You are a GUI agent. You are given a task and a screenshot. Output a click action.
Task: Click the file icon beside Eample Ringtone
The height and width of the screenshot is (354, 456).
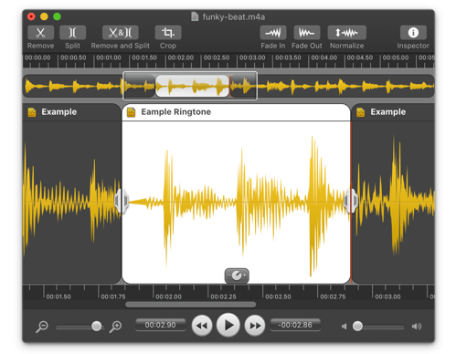click(x=132, y=112)
